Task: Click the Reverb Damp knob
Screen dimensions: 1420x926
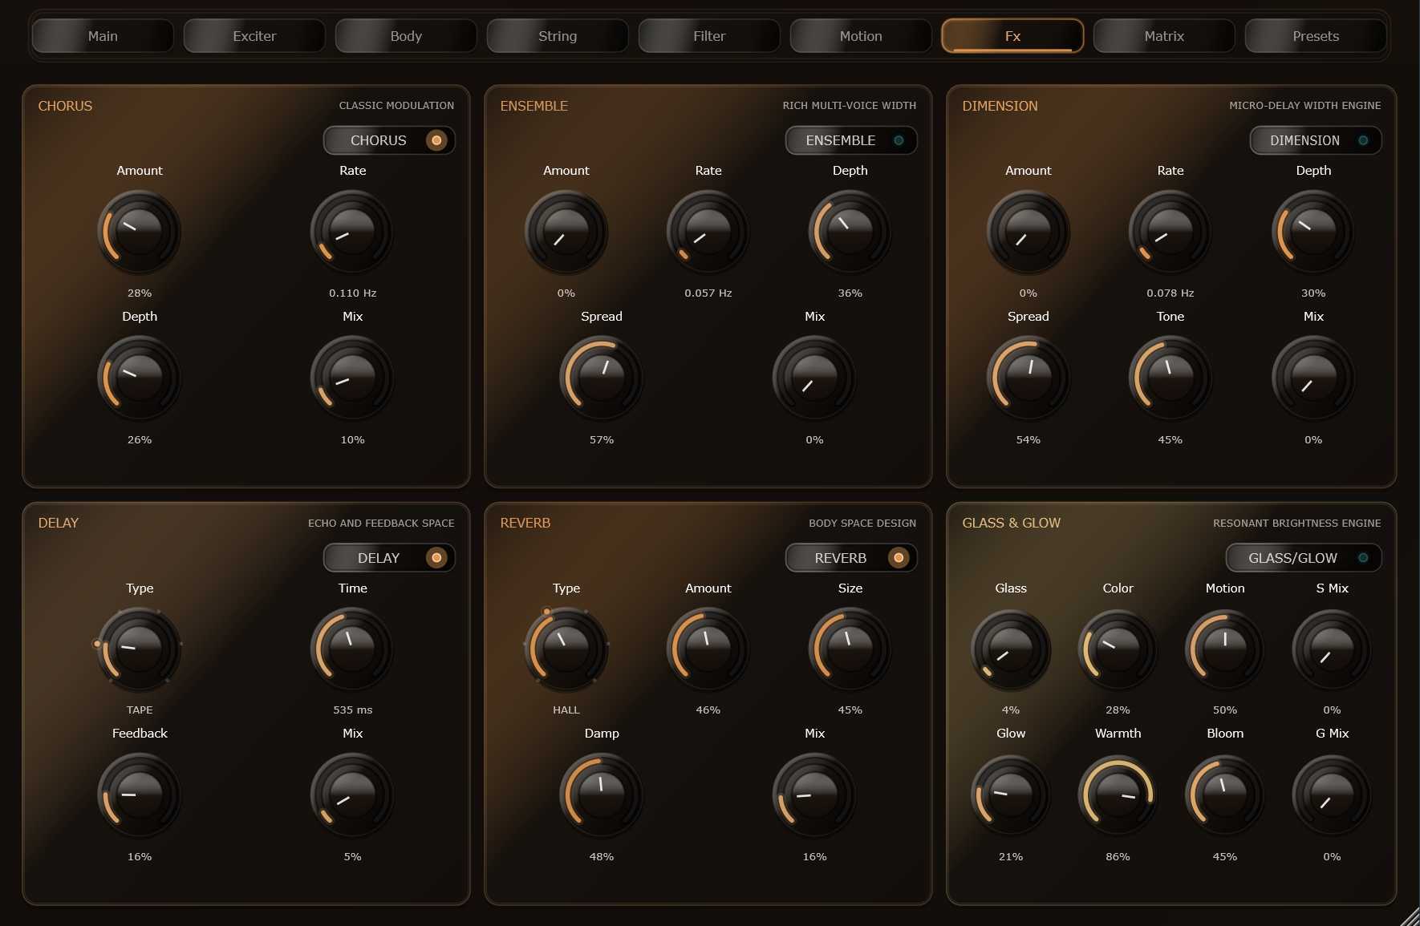Action: point(602,795)
